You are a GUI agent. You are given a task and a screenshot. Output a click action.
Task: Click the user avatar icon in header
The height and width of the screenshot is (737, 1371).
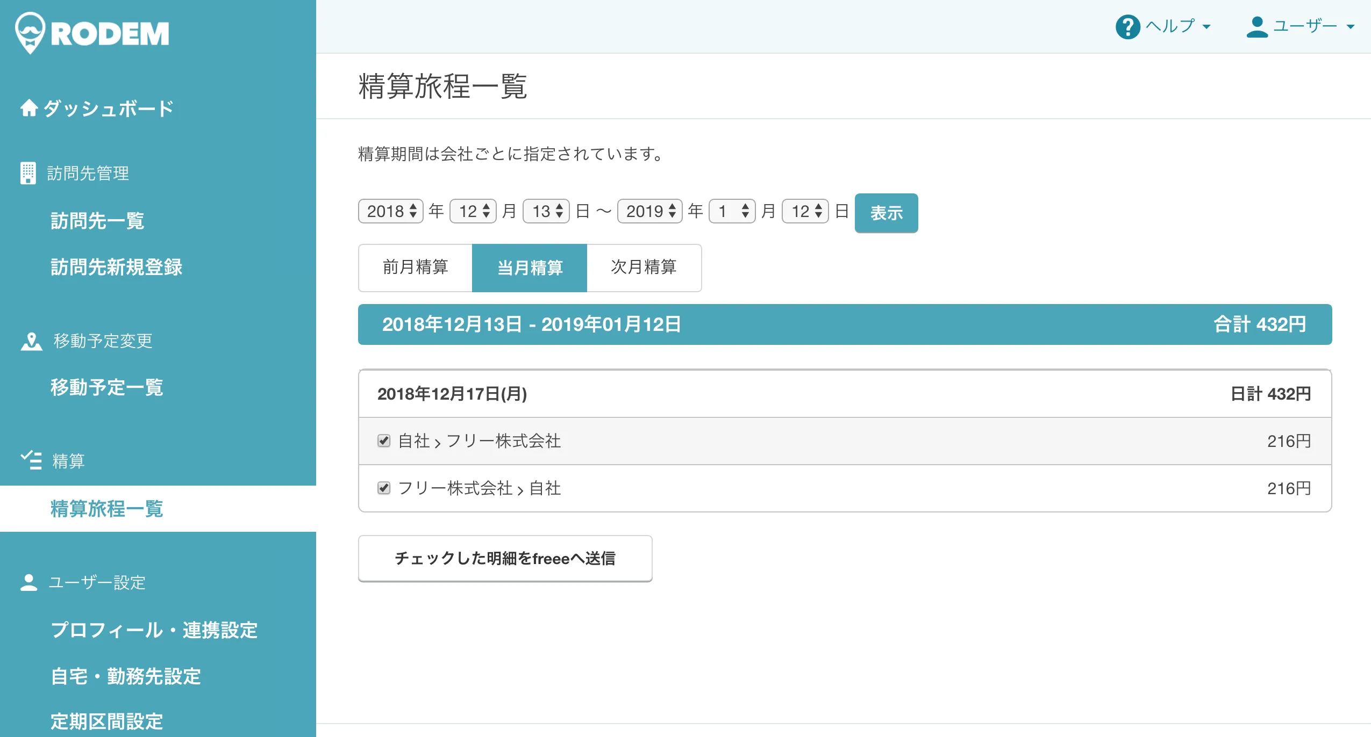[1256, 26]
